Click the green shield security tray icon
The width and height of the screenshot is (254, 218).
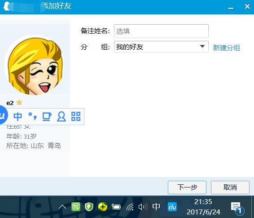tap(89, 207)
